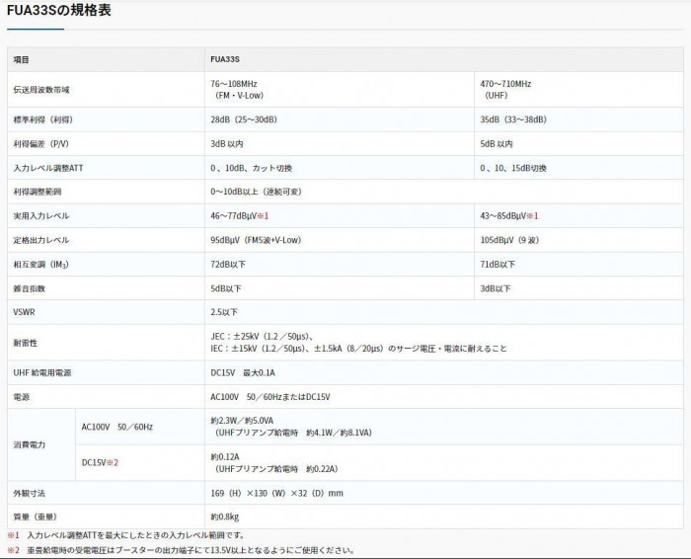Click the '伝送周波数帯域' row label
The width and height of the screenshot is (691, 559).
pos(41,90)
